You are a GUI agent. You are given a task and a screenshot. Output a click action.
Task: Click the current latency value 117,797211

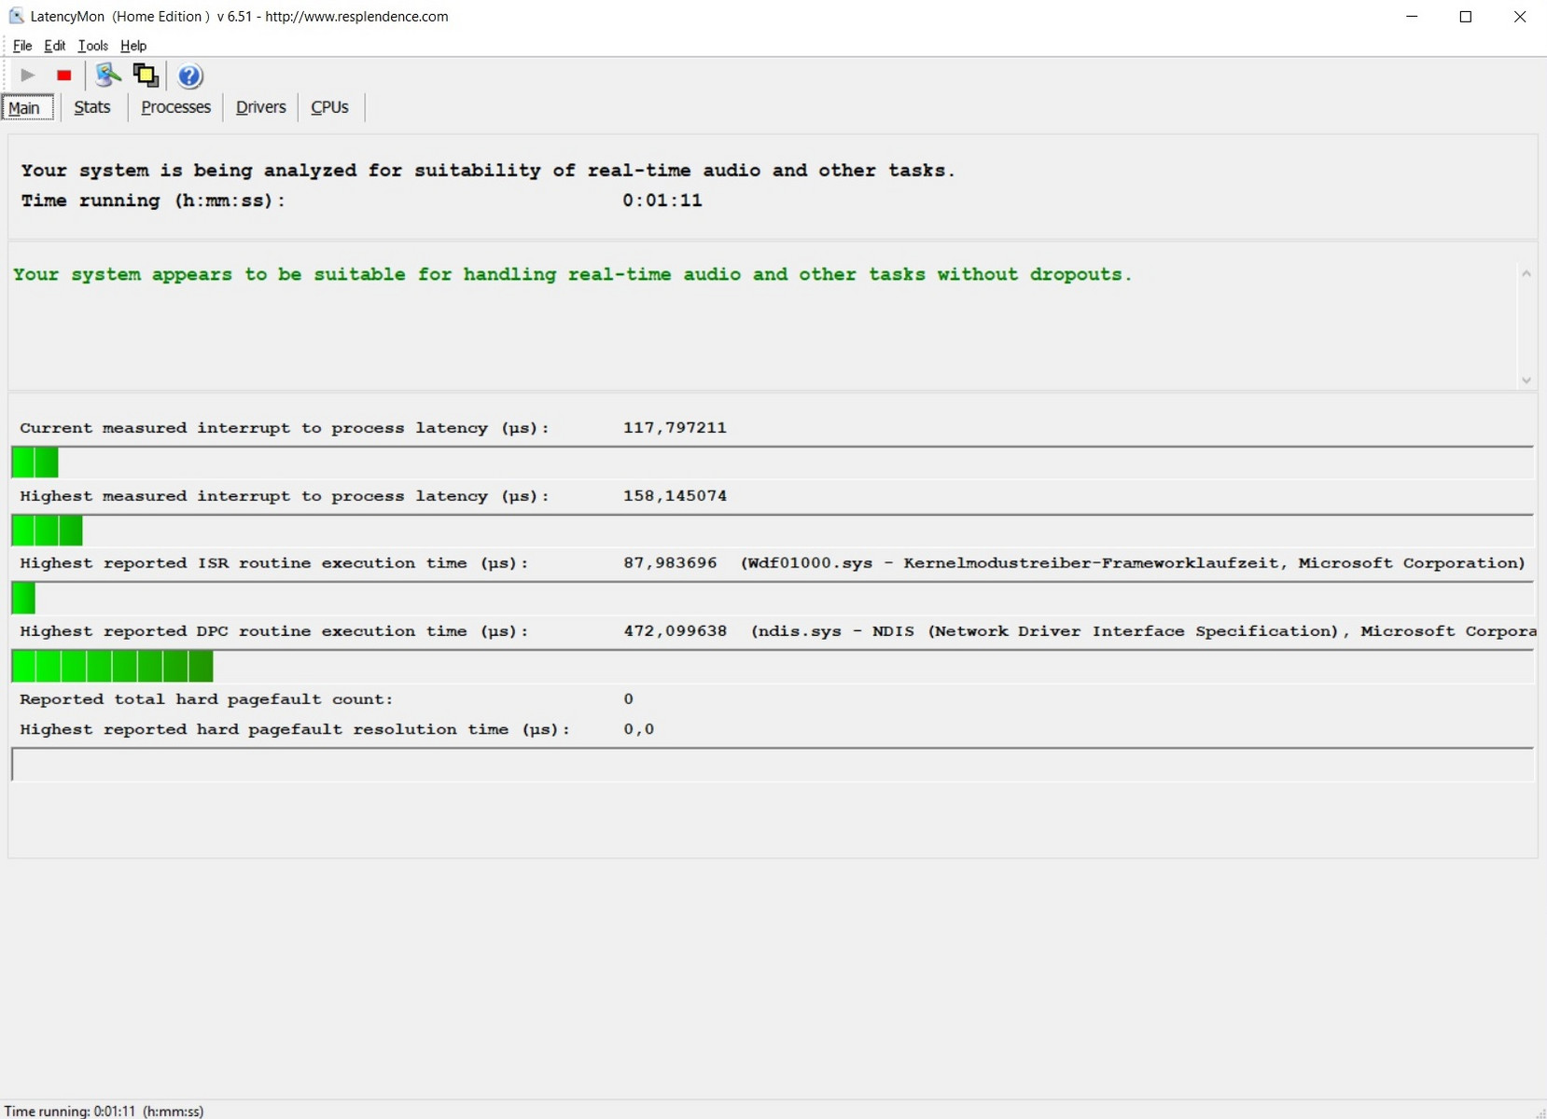(x=675, y=428)
